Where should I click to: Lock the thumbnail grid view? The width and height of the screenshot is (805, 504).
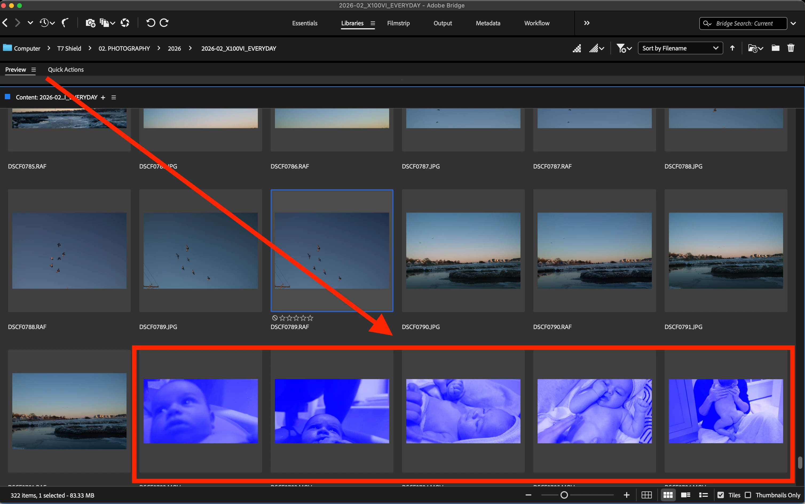pos(646,495)
